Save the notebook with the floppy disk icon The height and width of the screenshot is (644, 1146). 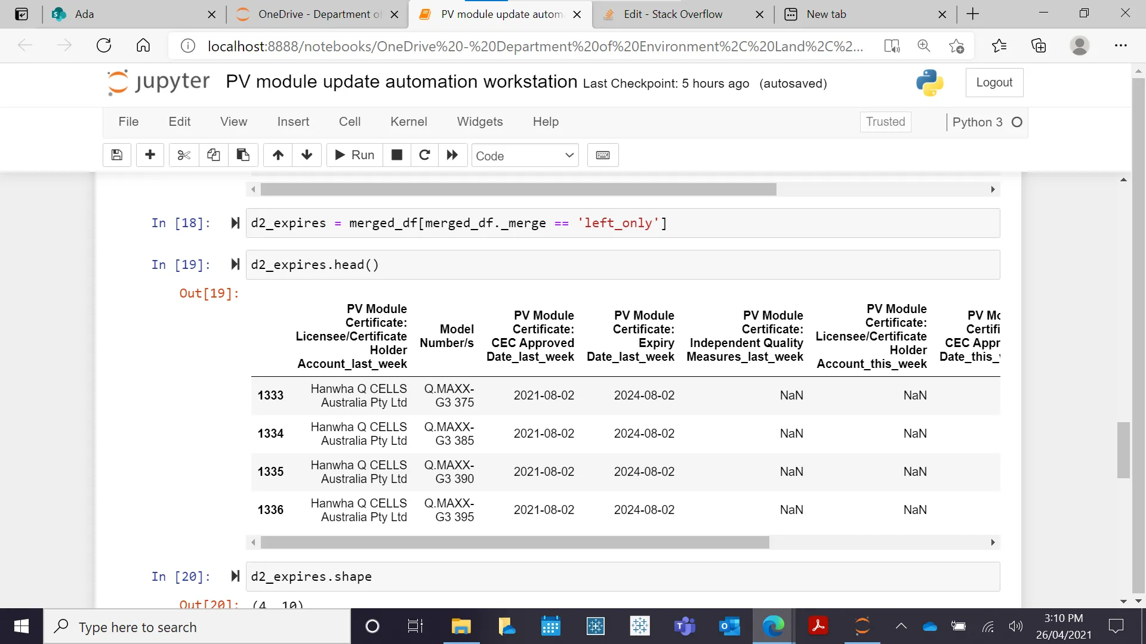[117, 155]
